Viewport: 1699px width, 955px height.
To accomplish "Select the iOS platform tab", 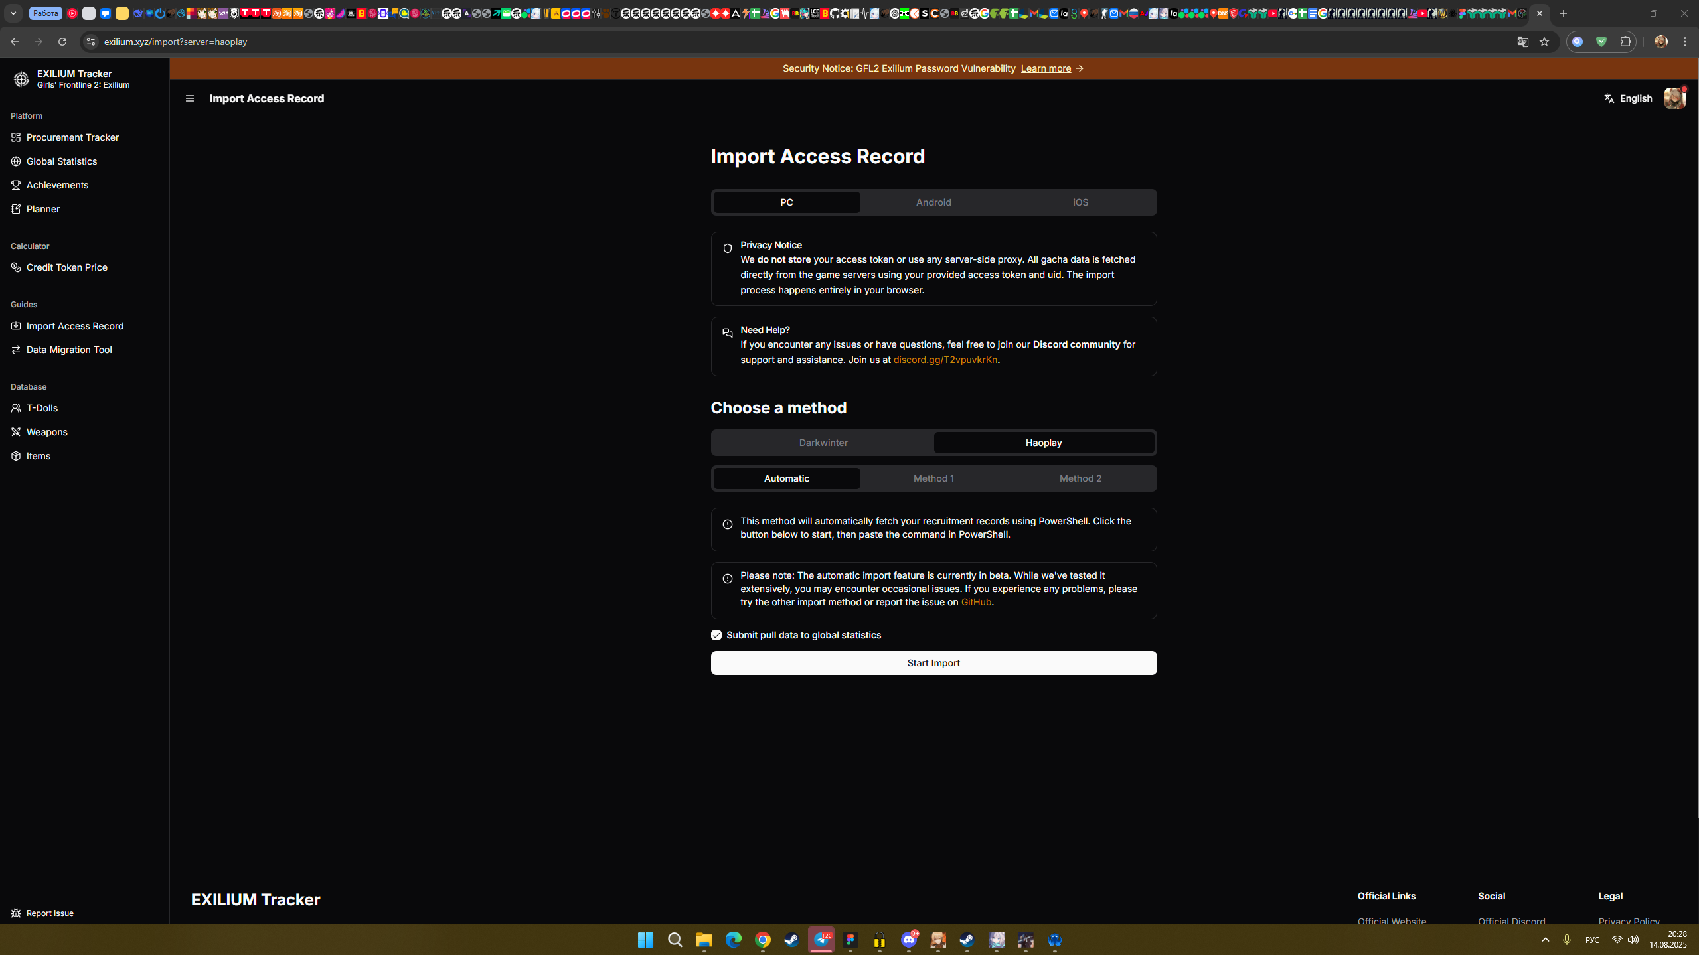I will [x=1080, y=202].
